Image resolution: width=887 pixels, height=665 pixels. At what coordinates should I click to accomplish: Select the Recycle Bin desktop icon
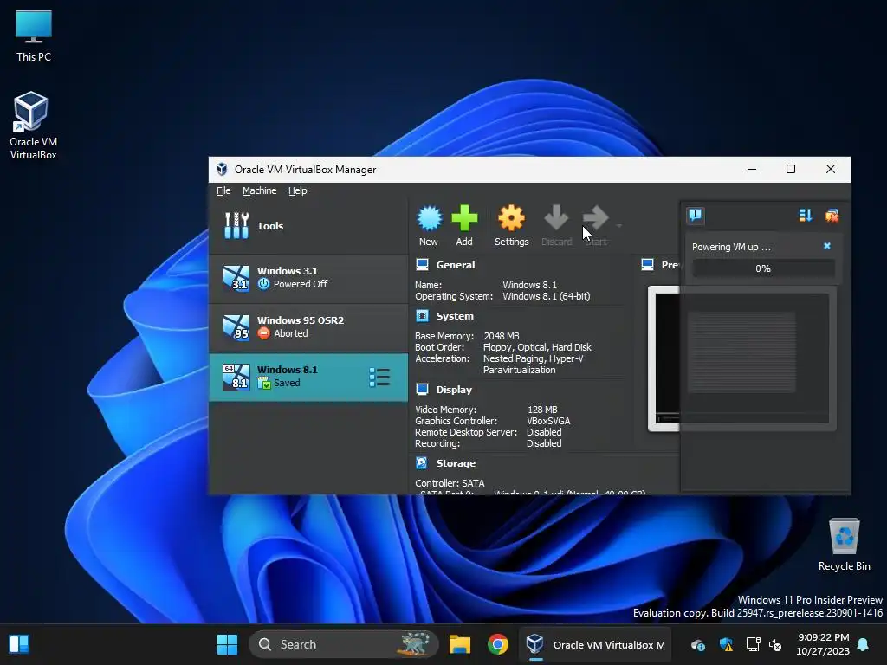point(844,545)
